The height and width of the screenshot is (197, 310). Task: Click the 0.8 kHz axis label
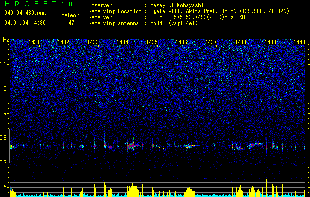4,138
